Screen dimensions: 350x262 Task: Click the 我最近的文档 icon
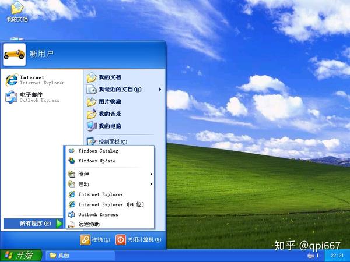coord(92,90)
